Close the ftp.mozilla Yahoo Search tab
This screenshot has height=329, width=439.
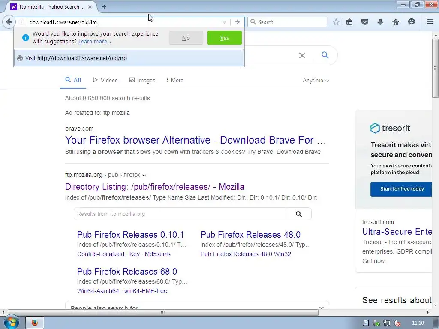90,7
